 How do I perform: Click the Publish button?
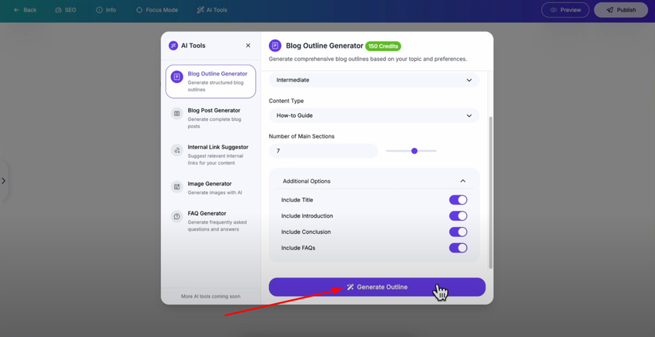pos(621,10)
